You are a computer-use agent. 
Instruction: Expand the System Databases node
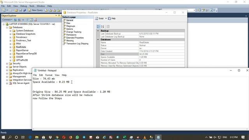click(11, 31)
